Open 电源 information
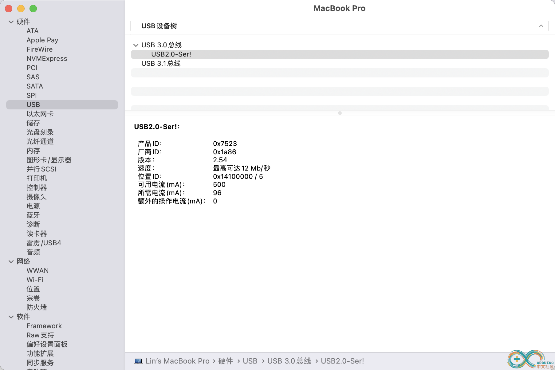 coord(33,206)
